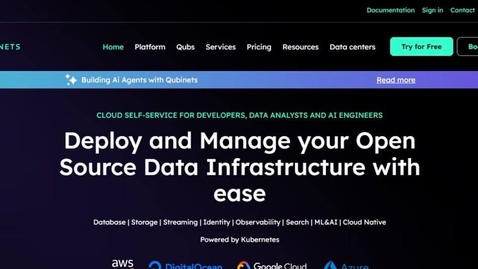
Task: Click the outlined button beside Try for Free
Action: [468, 47]
